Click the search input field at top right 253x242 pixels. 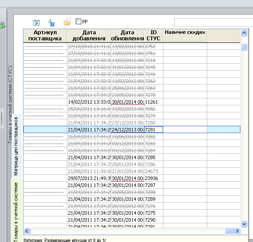213,23
